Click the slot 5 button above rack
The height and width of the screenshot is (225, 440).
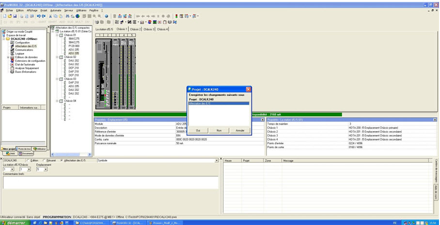(132, 35)
